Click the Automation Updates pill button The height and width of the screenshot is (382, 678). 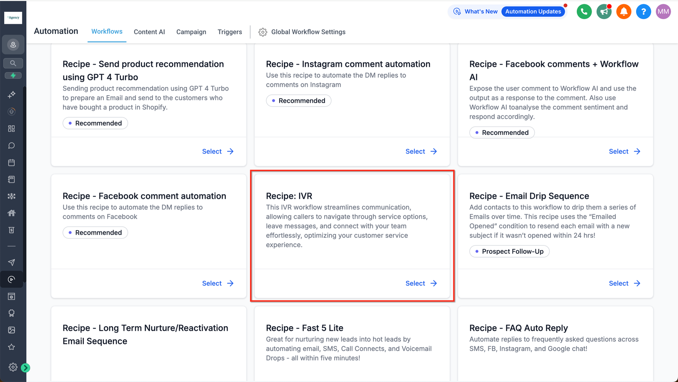pyautogui.click(x=533, y=11)
